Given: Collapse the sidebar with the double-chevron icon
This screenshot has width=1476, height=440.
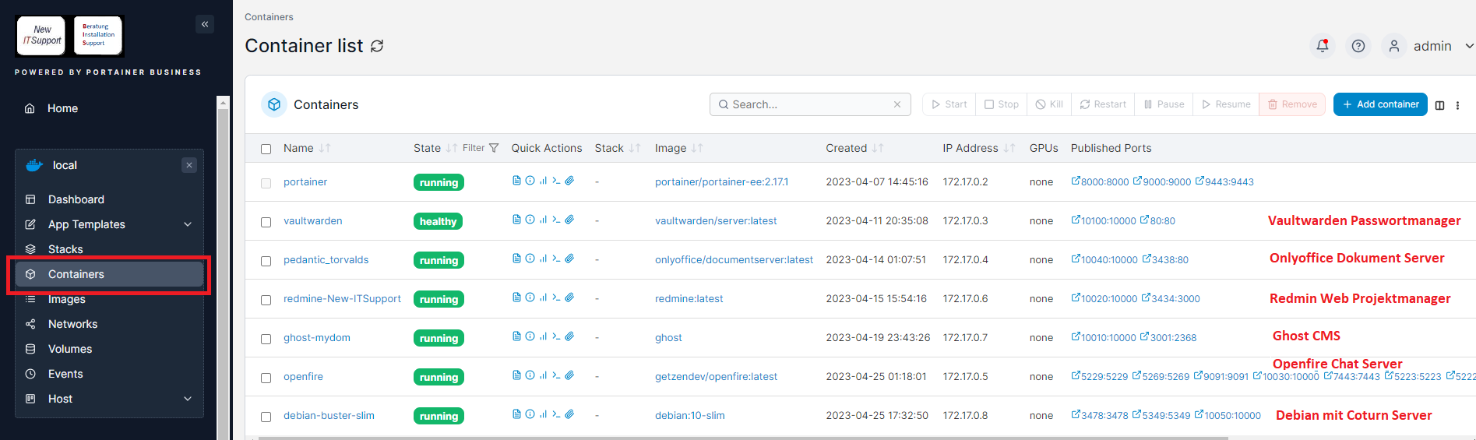Looking at the screenshot, I should (205, 24).
